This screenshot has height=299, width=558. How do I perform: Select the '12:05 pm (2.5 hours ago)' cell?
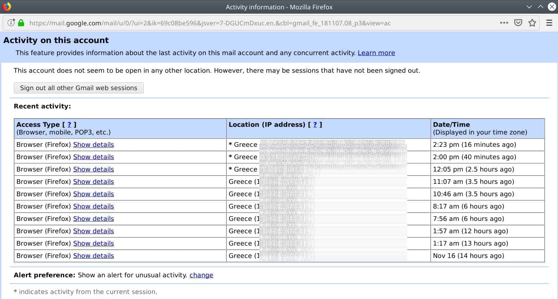click(x=487, y=170)
